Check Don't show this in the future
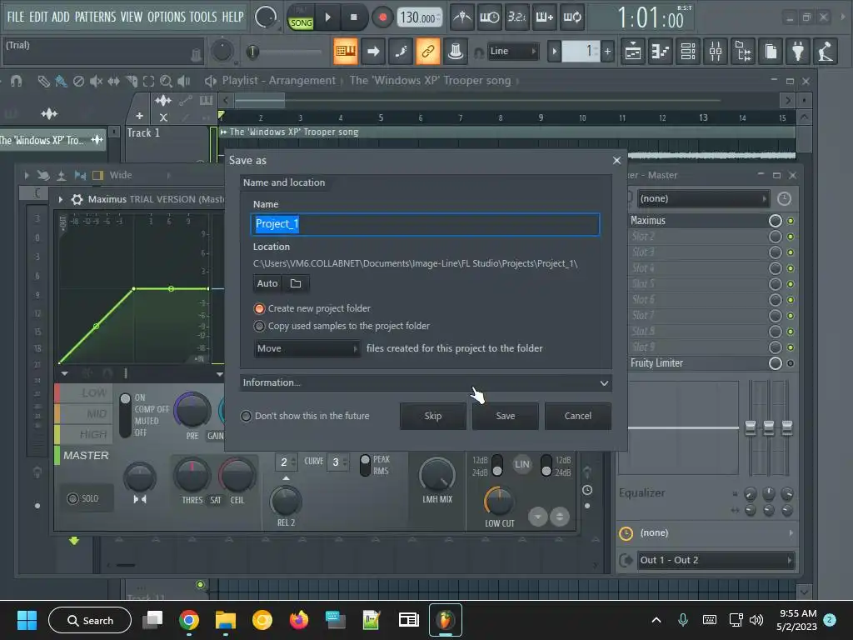Image resolution: width=853 pixels, height=640 pixels. (x=305, y=416)
